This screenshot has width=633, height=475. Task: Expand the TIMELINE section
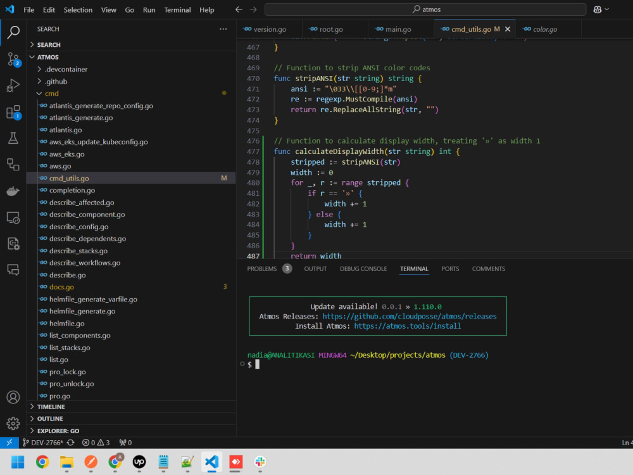pos(51,407)
